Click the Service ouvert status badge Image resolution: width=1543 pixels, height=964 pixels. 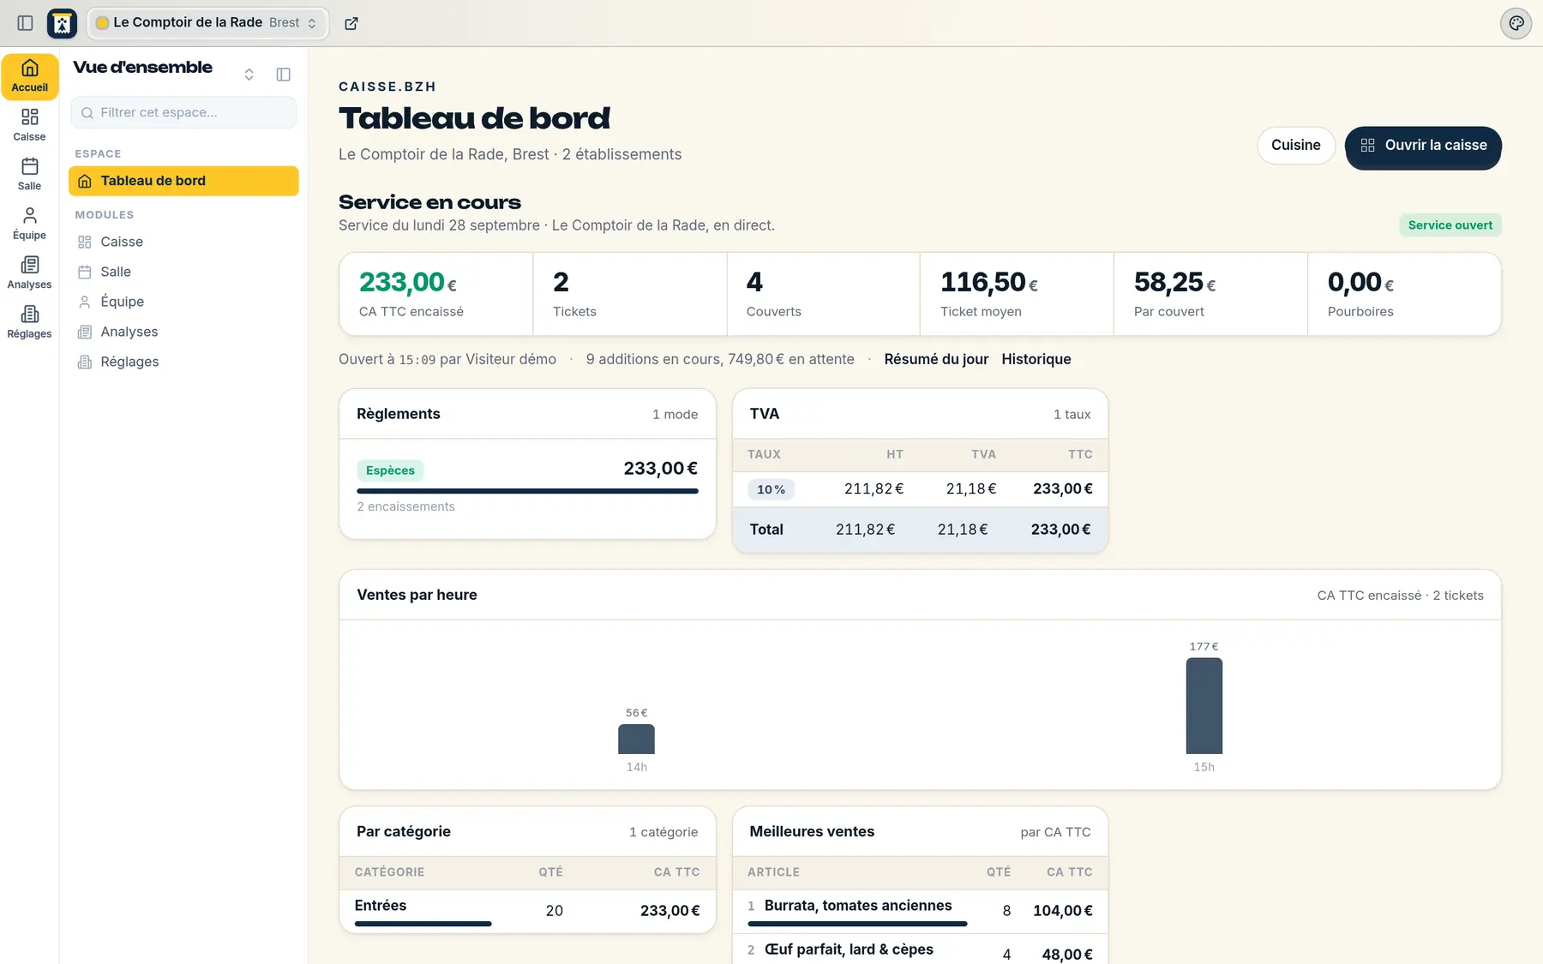click(1450, 225)
